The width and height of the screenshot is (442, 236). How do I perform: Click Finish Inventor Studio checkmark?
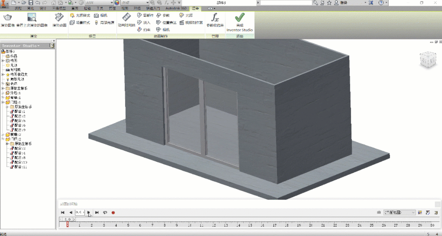click(x=240, y=18)
